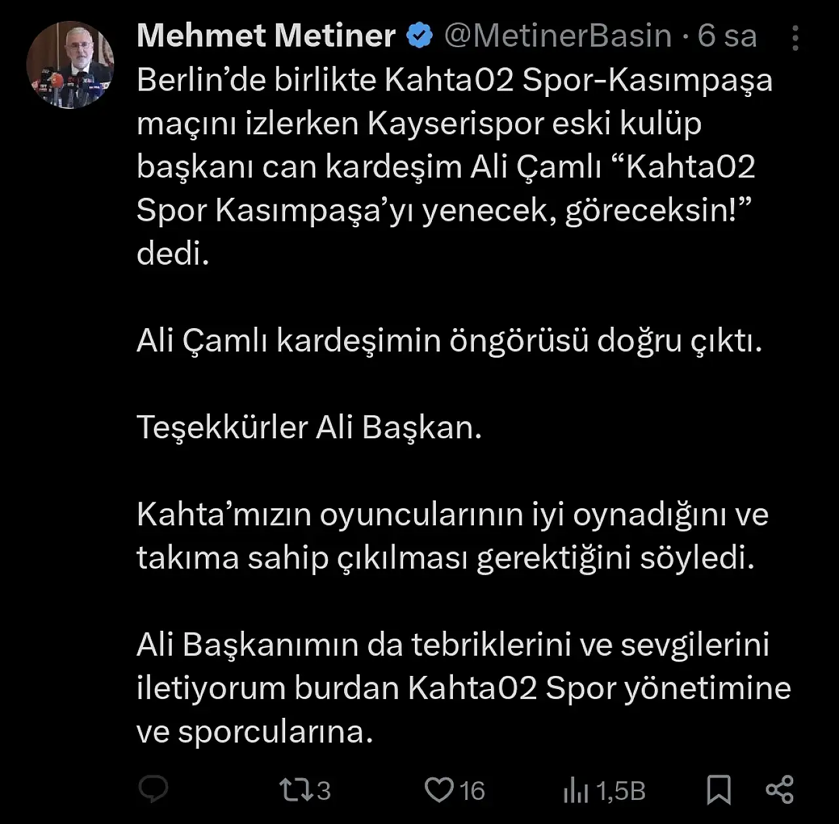Open the three-dot more options menu

click(795, 38)
